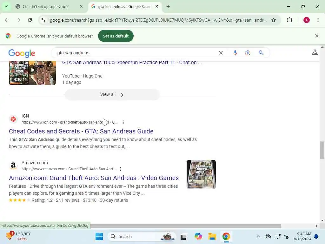Screen dimensions: 325x244
Task: Bookmark this page with the star
Action: coord(274,20)
